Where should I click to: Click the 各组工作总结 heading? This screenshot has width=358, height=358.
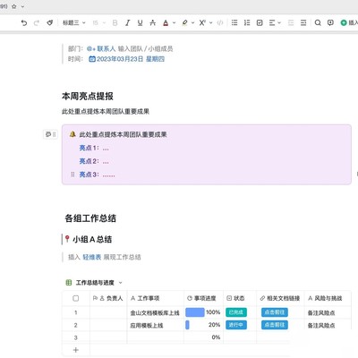(x=90, y=218)
